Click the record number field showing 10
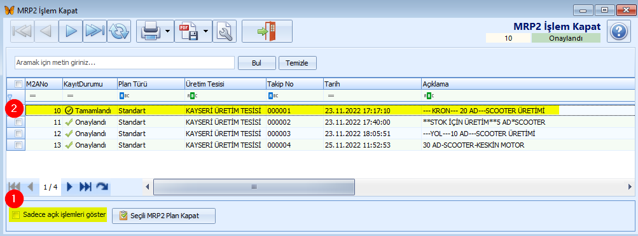 (x=509, y=38)
